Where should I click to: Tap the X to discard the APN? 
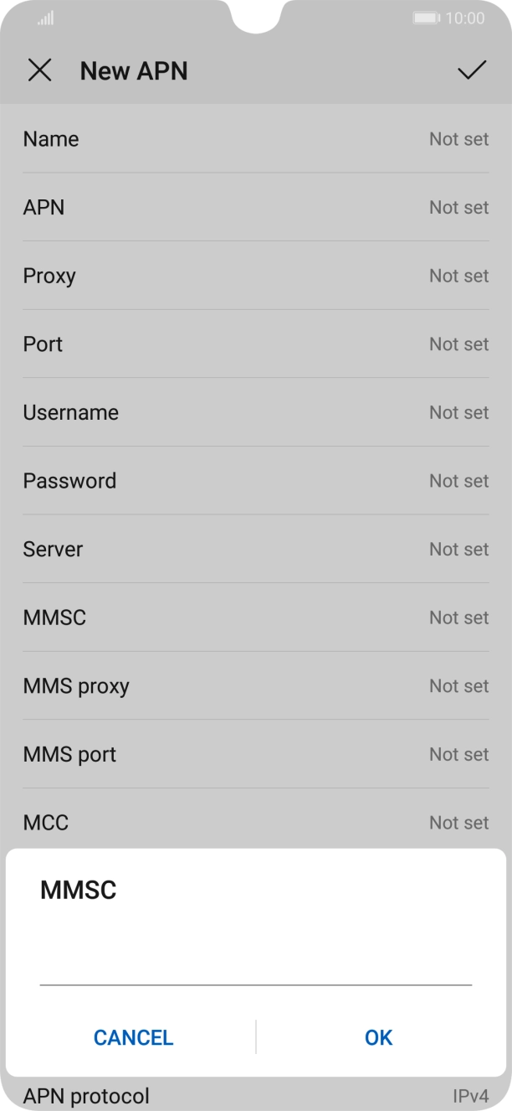coord(39,70)
